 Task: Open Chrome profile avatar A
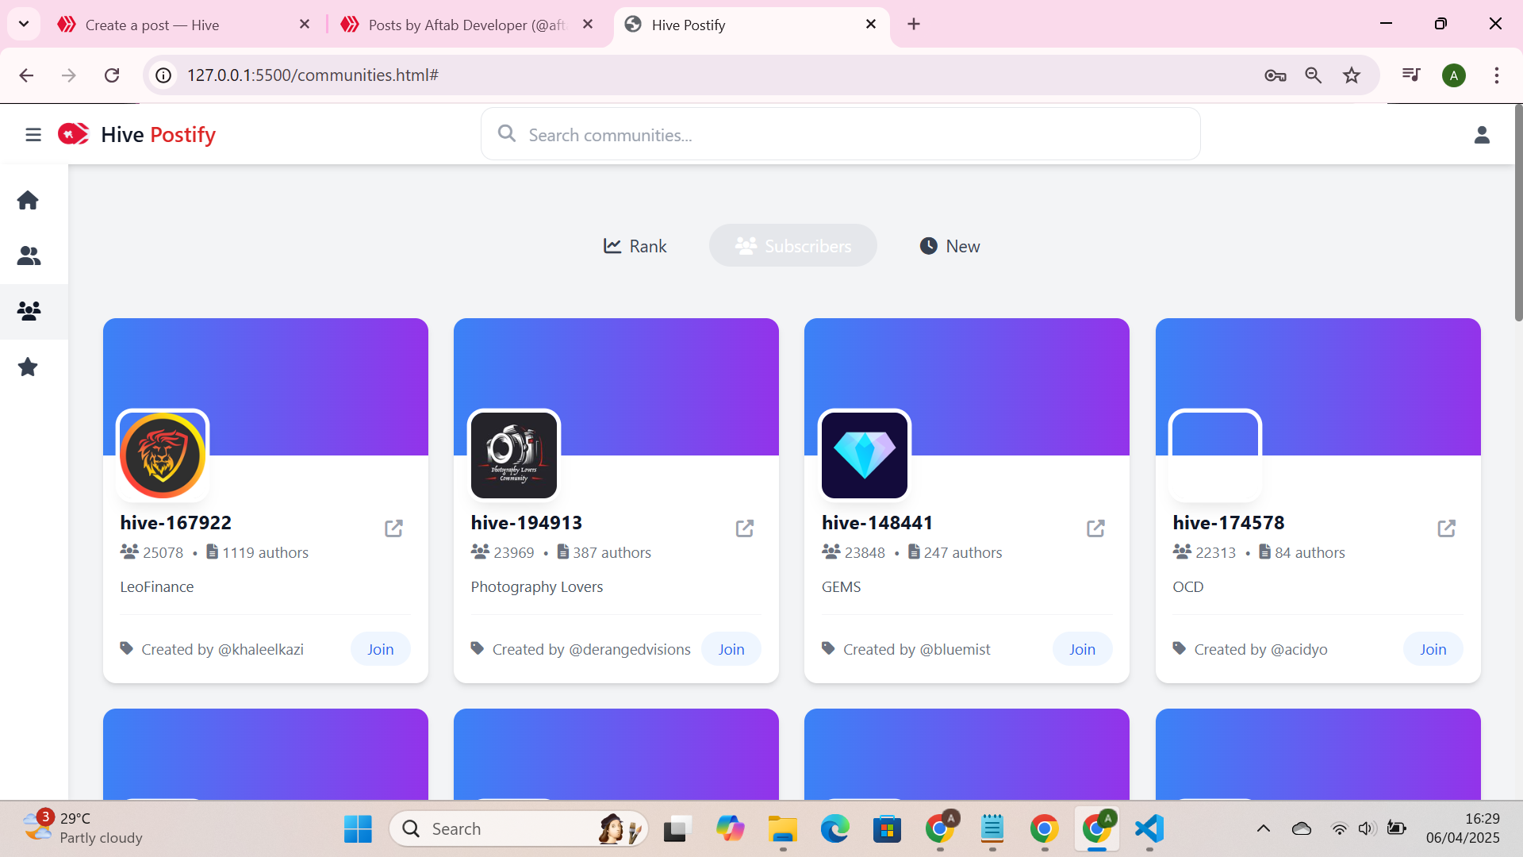1454,75
